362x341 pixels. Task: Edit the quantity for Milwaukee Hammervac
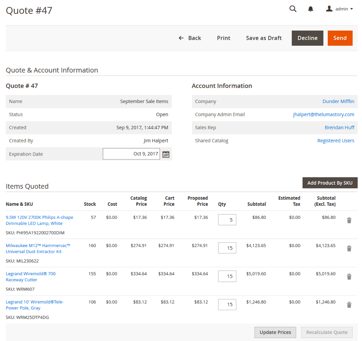[227, 248]
